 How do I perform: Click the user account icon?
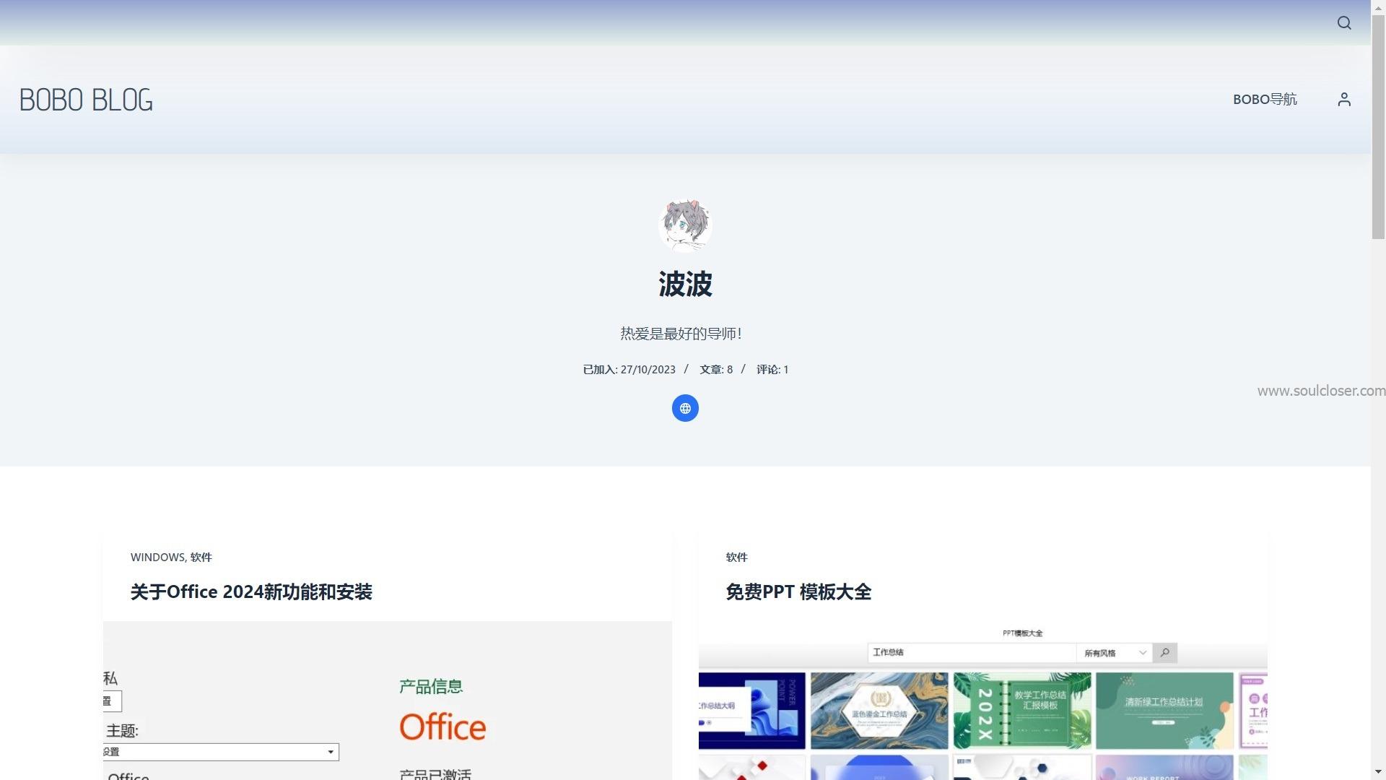tap(1343, 99)
